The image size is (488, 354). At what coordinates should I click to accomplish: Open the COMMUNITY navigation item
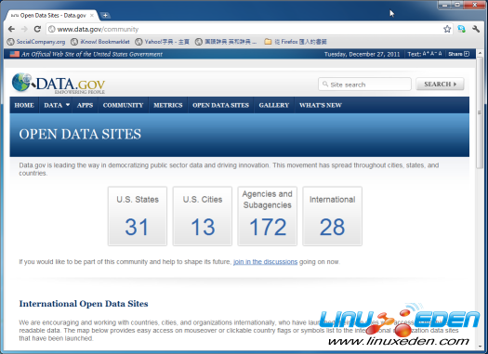point(123,105)
